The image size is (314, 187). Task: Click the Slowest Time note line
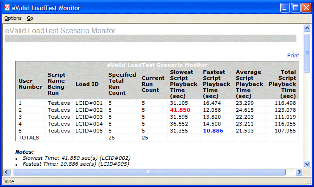pos(76,158)
